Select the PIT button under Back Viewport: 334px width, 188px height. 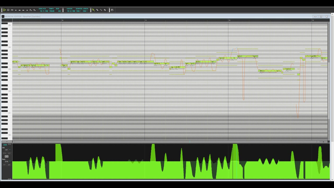click(5, 165)
